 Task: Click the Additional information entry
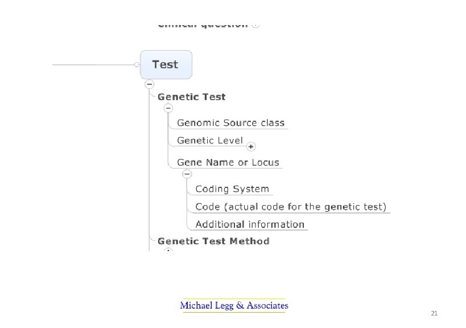pos(250,224)
